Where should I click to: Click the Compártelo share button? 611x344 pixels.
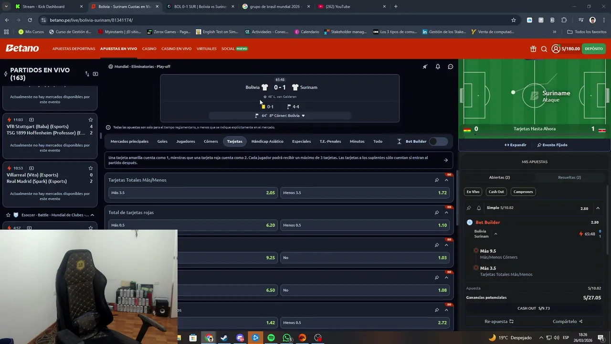pyautogui.click(x=568, y=322)
